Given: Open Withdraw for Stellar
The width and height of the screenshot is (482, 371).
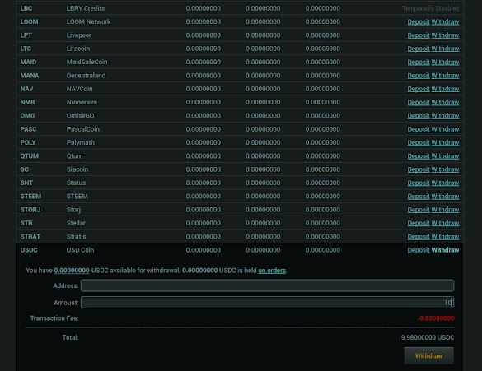Looking at the screenshot, I should click(445, 223).
